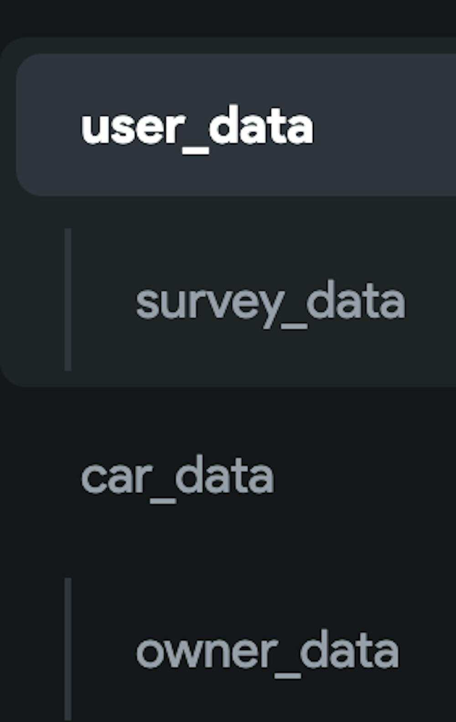Open the owner_data entry
The height and width of the screenshot is (722, 456).
pos(267,651)
